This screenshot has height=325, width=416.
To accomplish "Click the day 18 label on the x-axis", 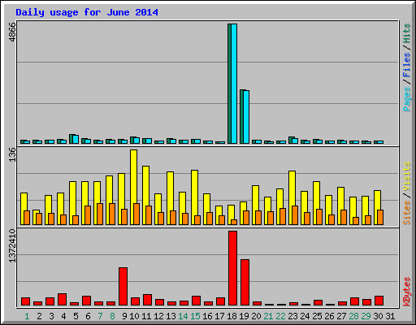I will pos(232,316).
